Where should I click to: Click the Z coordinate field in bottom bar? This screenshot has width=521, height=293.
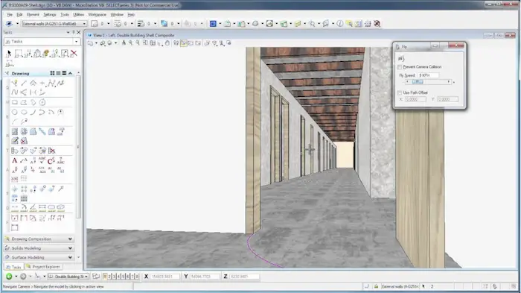(x=244, y=277)
